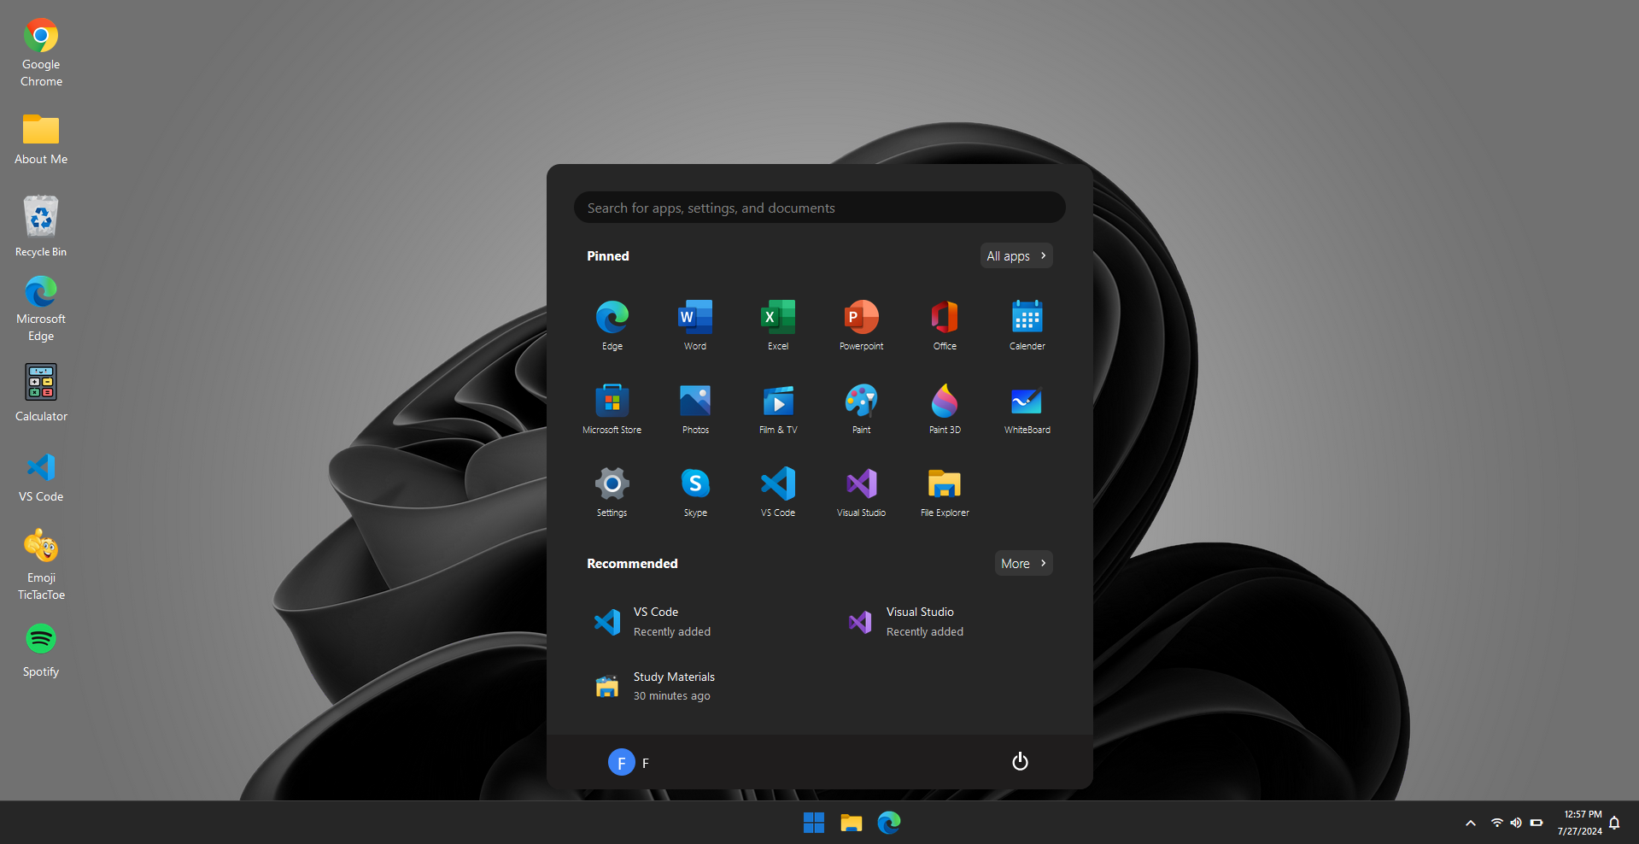The width and height of the screenshot is (1639, 844).
Task: Select VS Code desktop shortcut
Action: click(x=41, y=477)
